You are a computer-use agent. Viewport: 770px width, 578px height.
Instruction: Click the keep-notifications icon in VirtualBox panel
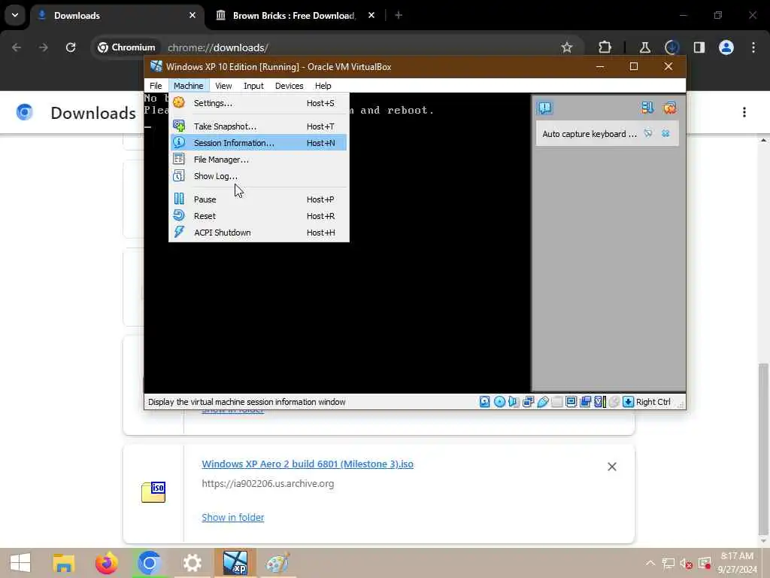point(669,108)
